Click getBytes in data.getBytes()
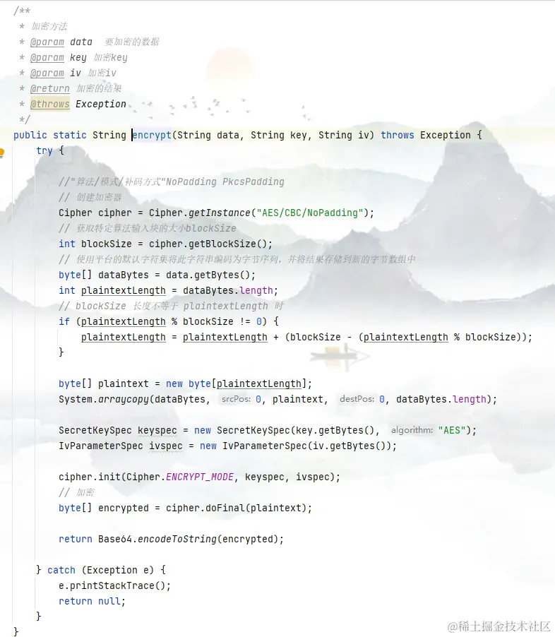 217,275
